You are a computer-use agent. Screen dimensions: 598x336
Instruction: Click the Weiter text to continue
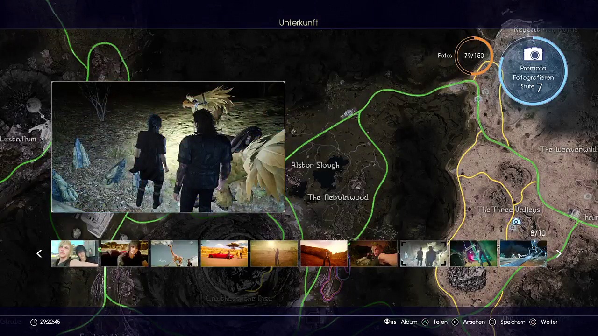click(x=549, y=322)
